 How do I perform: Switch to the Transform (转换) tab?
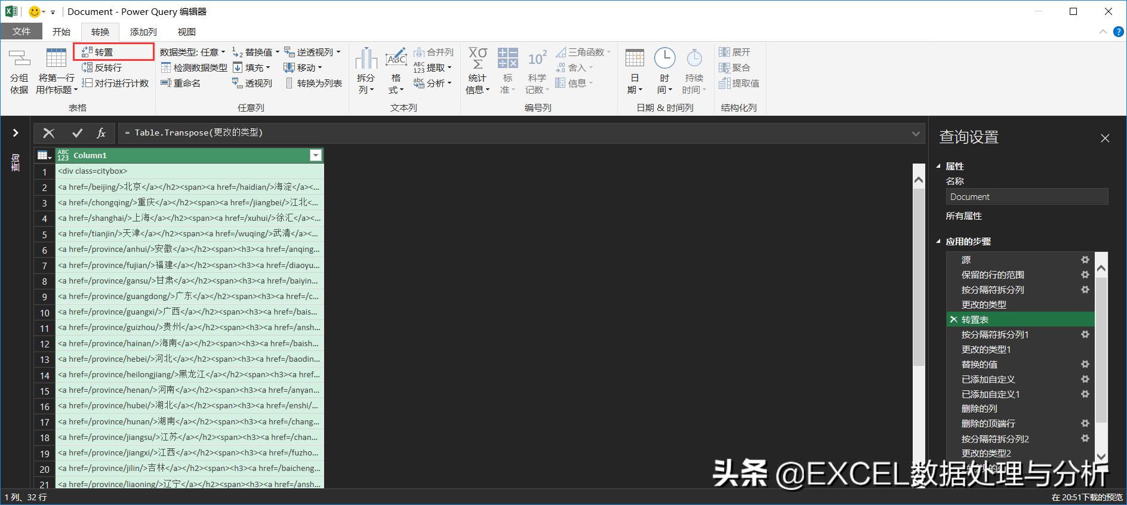coord(100,32)
